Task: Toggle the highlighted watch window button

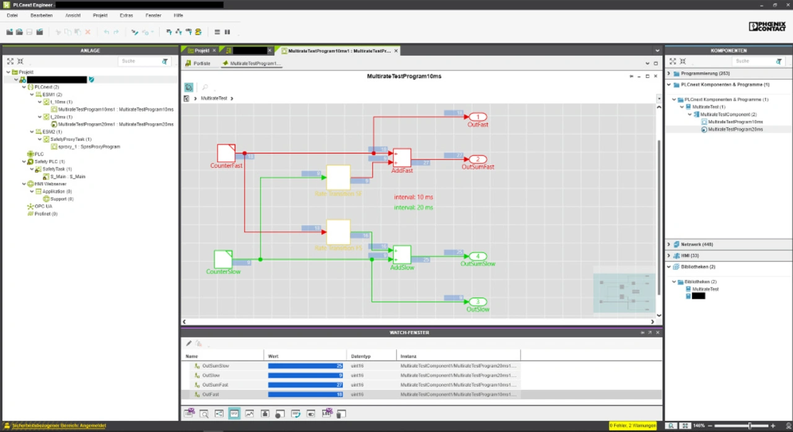Action: (234, 413)
